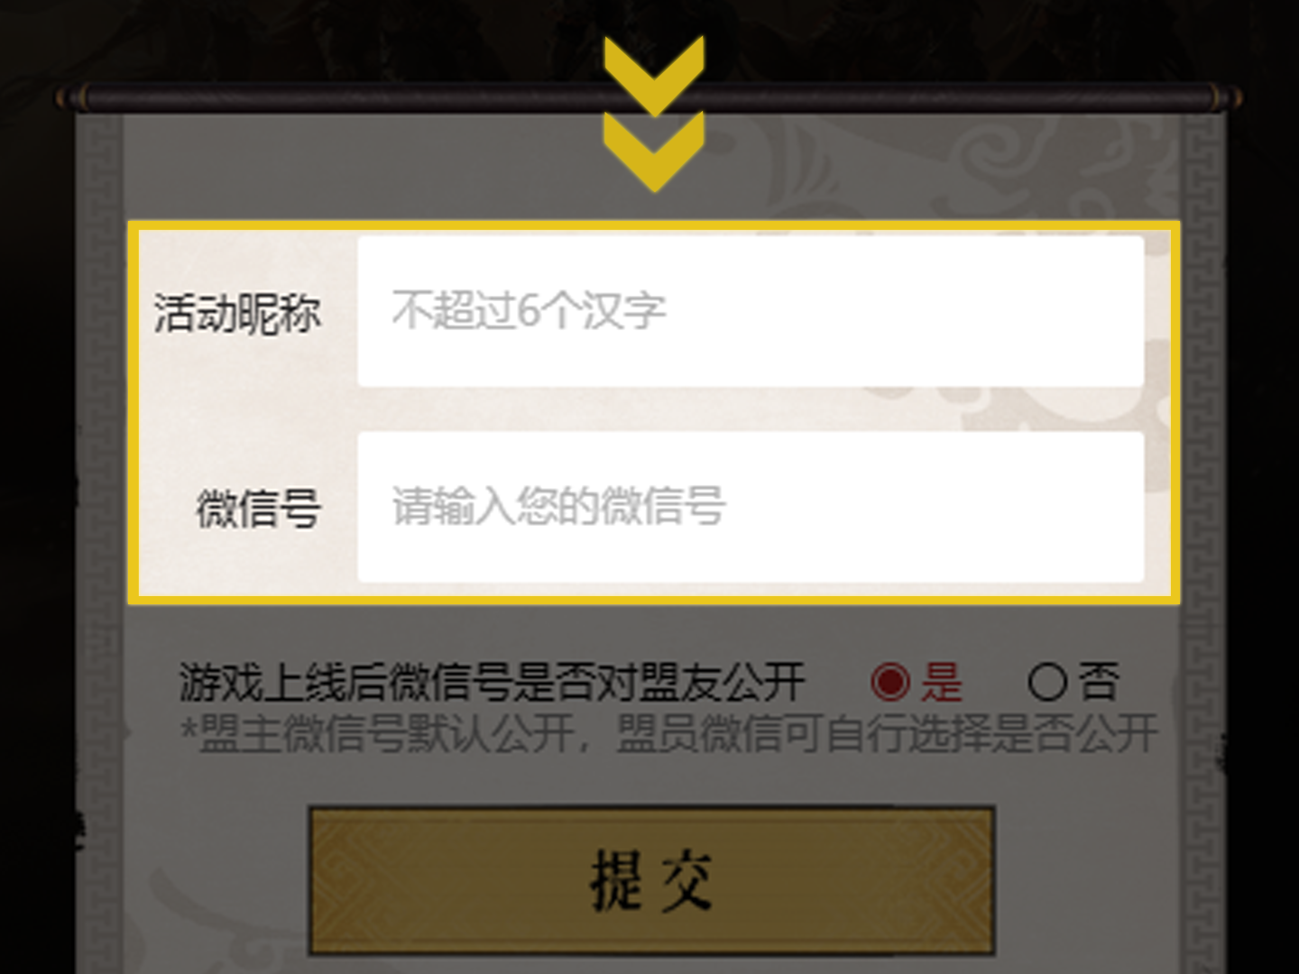
Task: Click the scroll's right patterned border
Action: (1202, 541)
